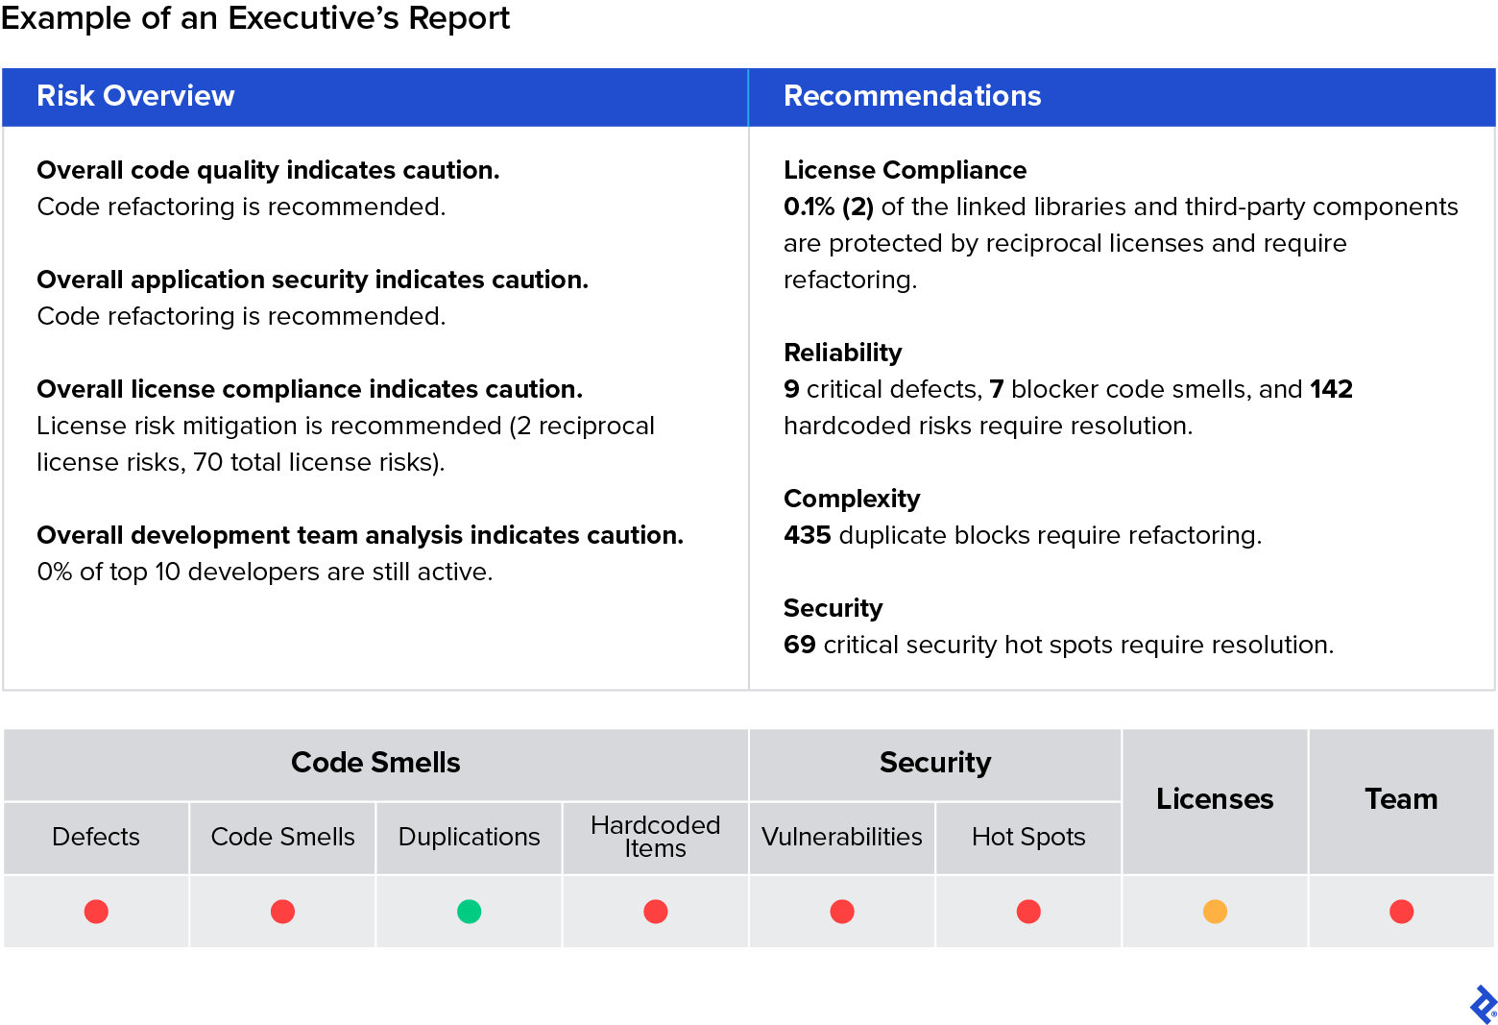The image size is (1498, 1025).
Task: Click the red Defects status indicator
Action: (x=95, y=911)
